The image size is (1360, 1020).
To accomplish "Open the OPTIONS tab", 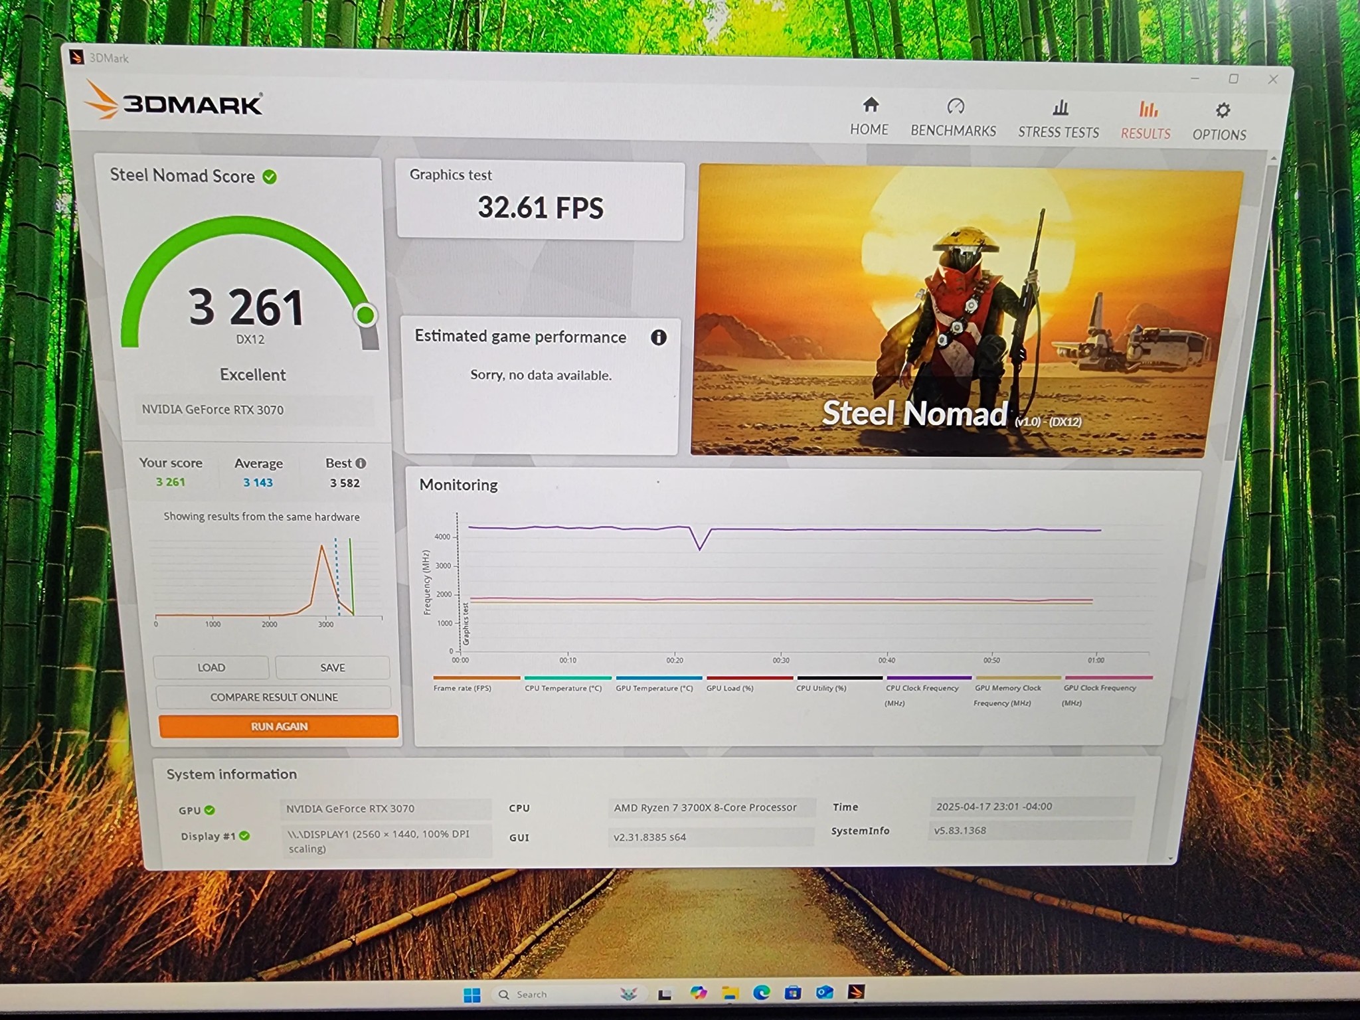I will (1219, 122).
